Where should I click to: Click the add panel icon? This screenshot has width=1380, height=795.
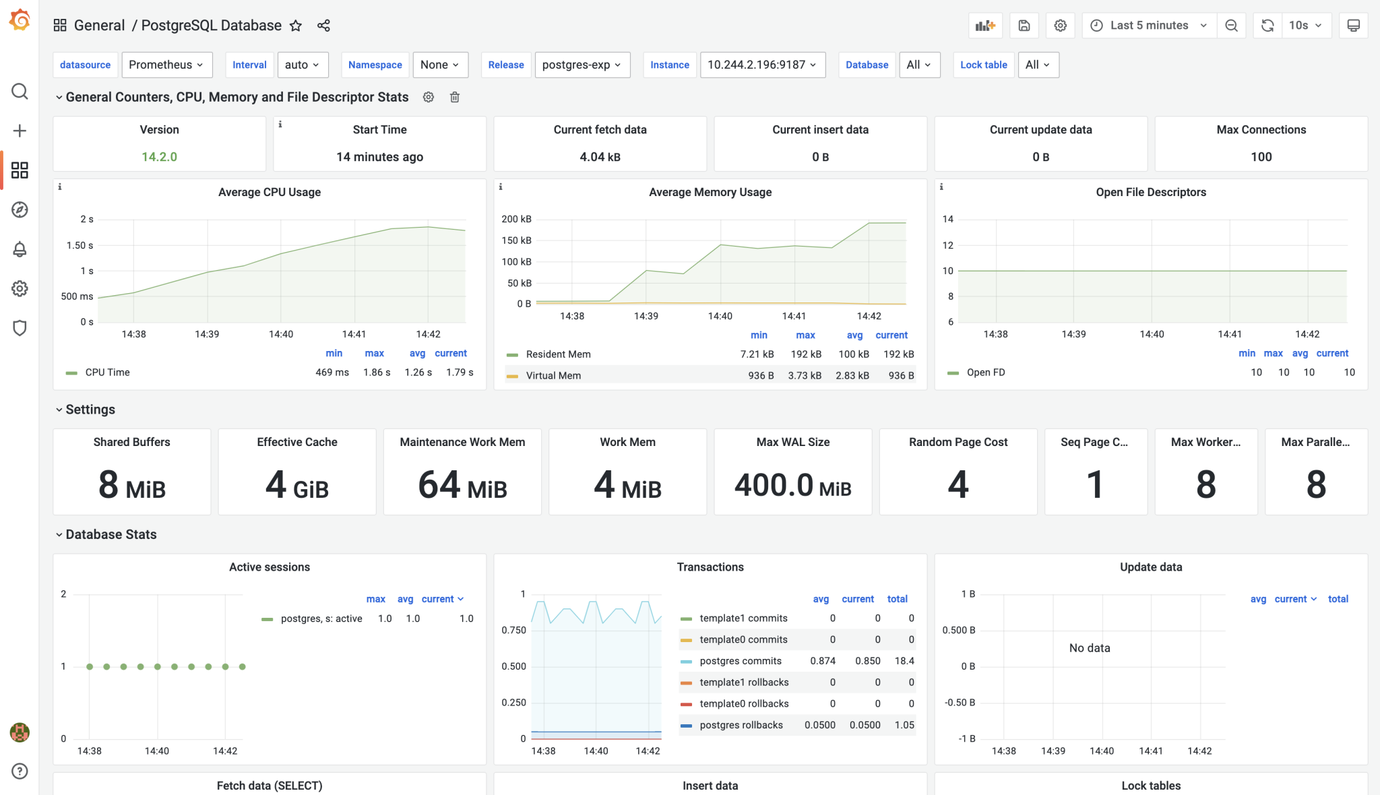tap(986, 25)
